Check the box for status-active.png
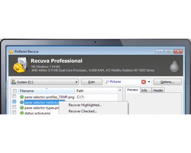 [x=14, y=112]
